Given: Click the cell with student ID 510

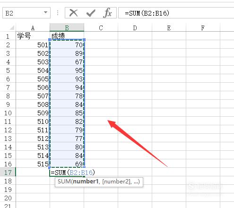Looking at the screenshot, I should pos(33,121).
